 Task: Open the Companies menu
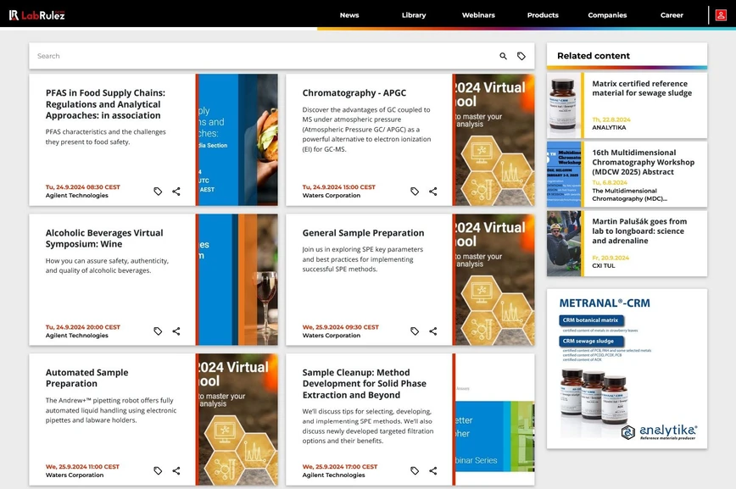(x=607, y=15)
